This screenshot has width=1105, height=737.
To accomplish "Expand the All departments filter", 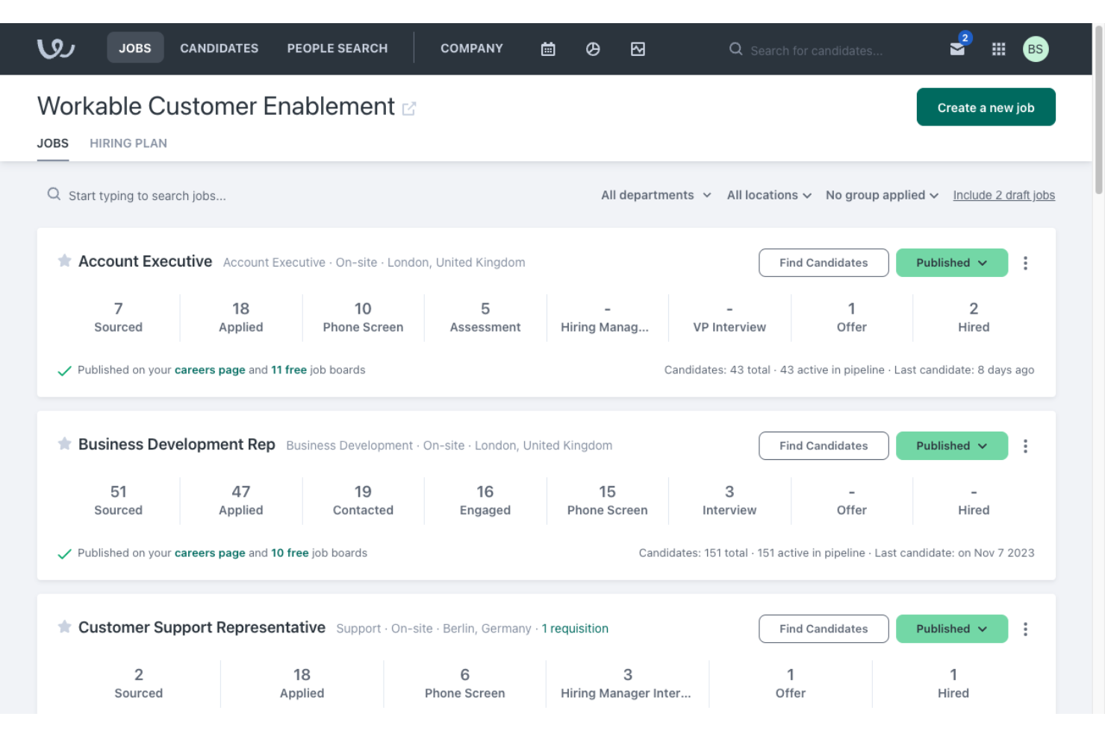I will 656,195.
